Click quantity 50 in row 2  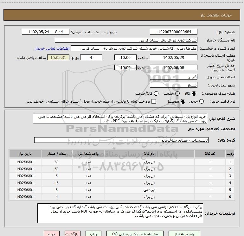(57, 169)
